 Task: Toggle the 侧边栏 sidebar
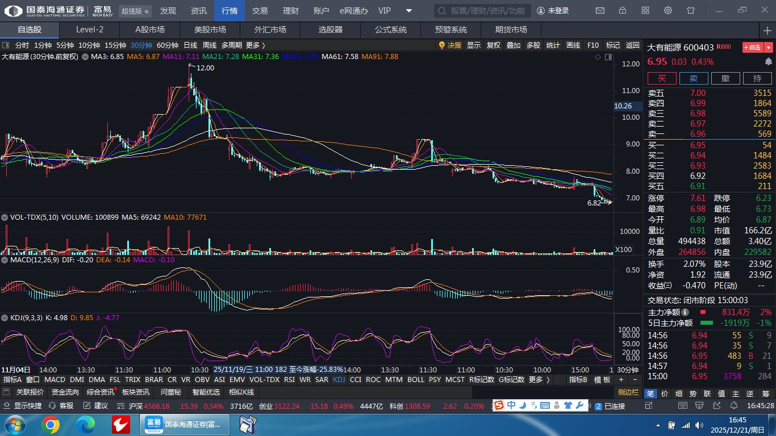628,392
